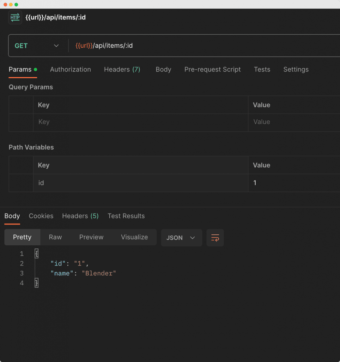Switch to the Raw response view
This screenshot has width=340, height=362.
[x=55, y=237]
